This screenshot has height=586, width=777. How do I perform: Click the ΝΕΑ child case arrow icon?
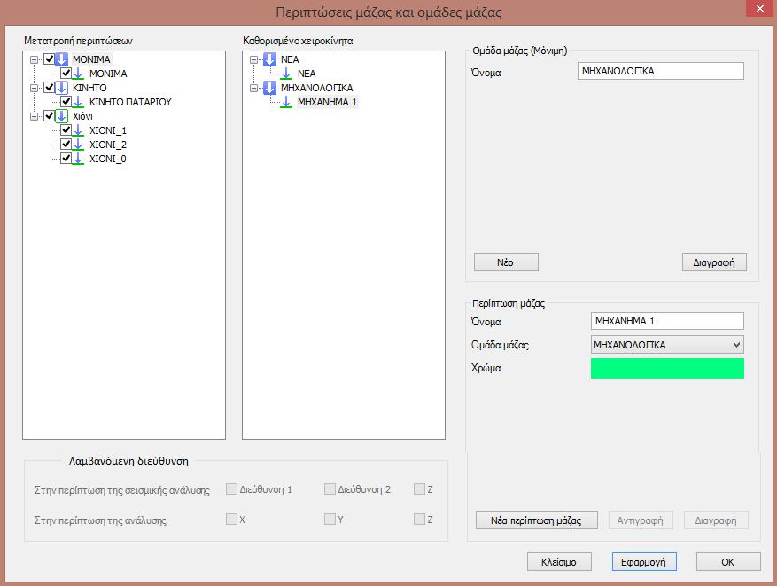286,74
